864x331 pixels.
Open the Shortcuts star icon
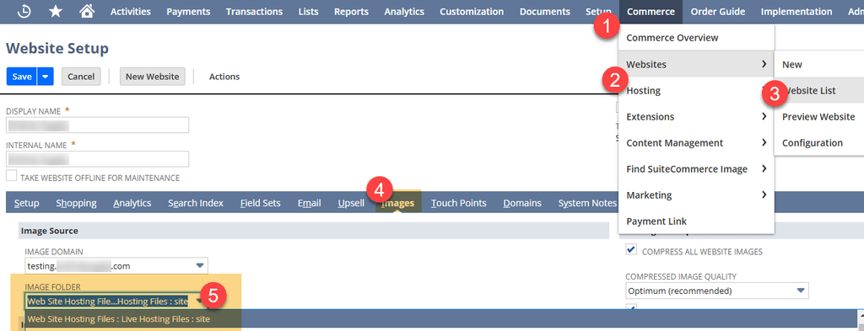(56, 12)
